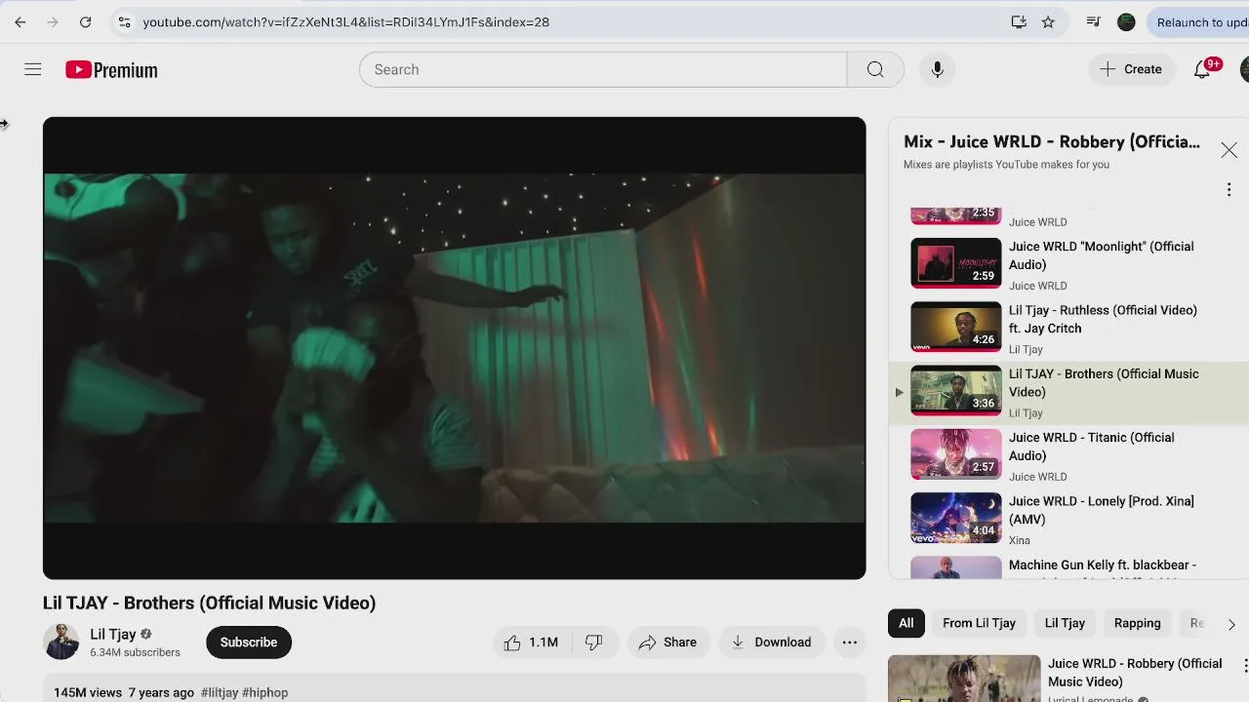This screenshot has height=702, width=1249.
Task: Download the video
Action: point(771,642)
